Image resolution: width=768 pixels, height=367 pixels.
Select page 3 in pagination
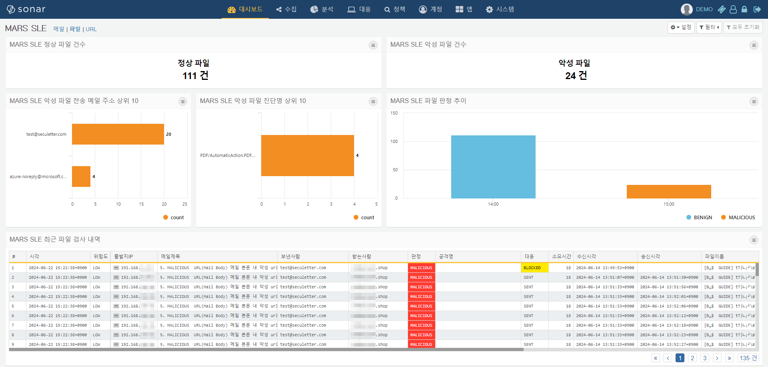[x=705, y=358]
